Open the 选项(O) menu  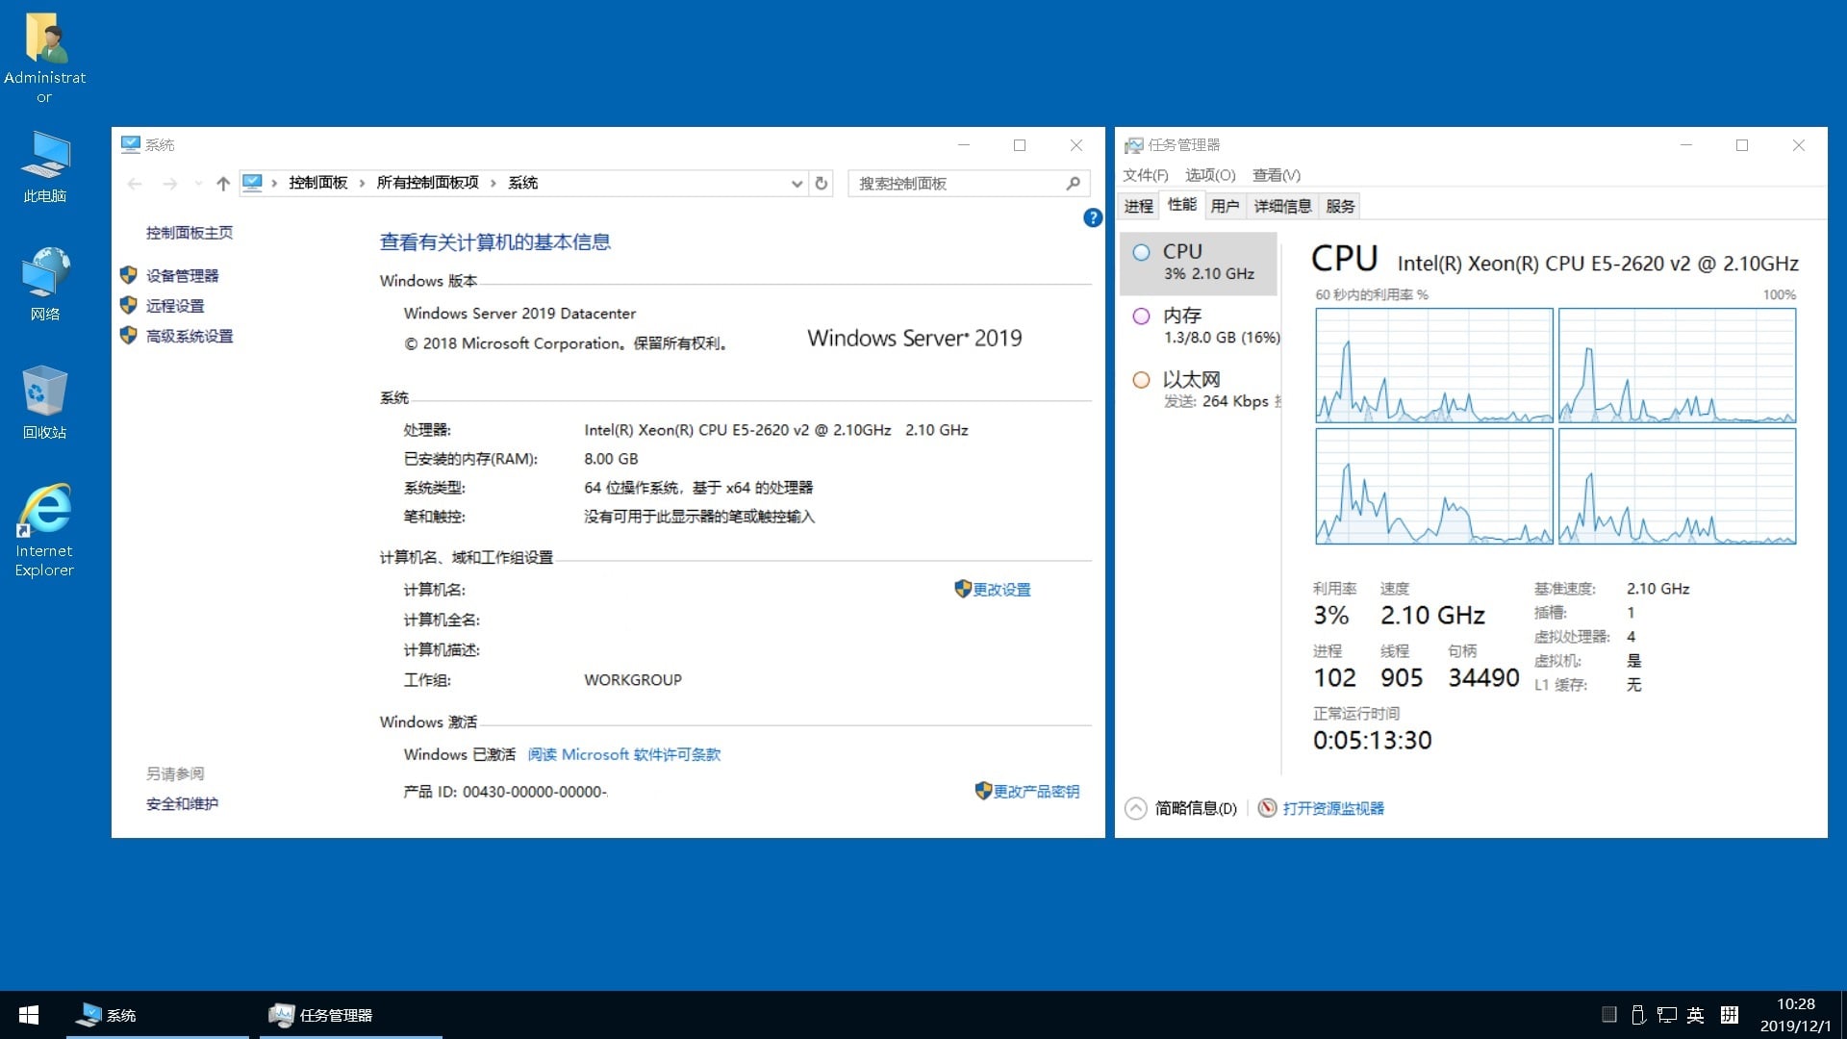[1209, 175]
